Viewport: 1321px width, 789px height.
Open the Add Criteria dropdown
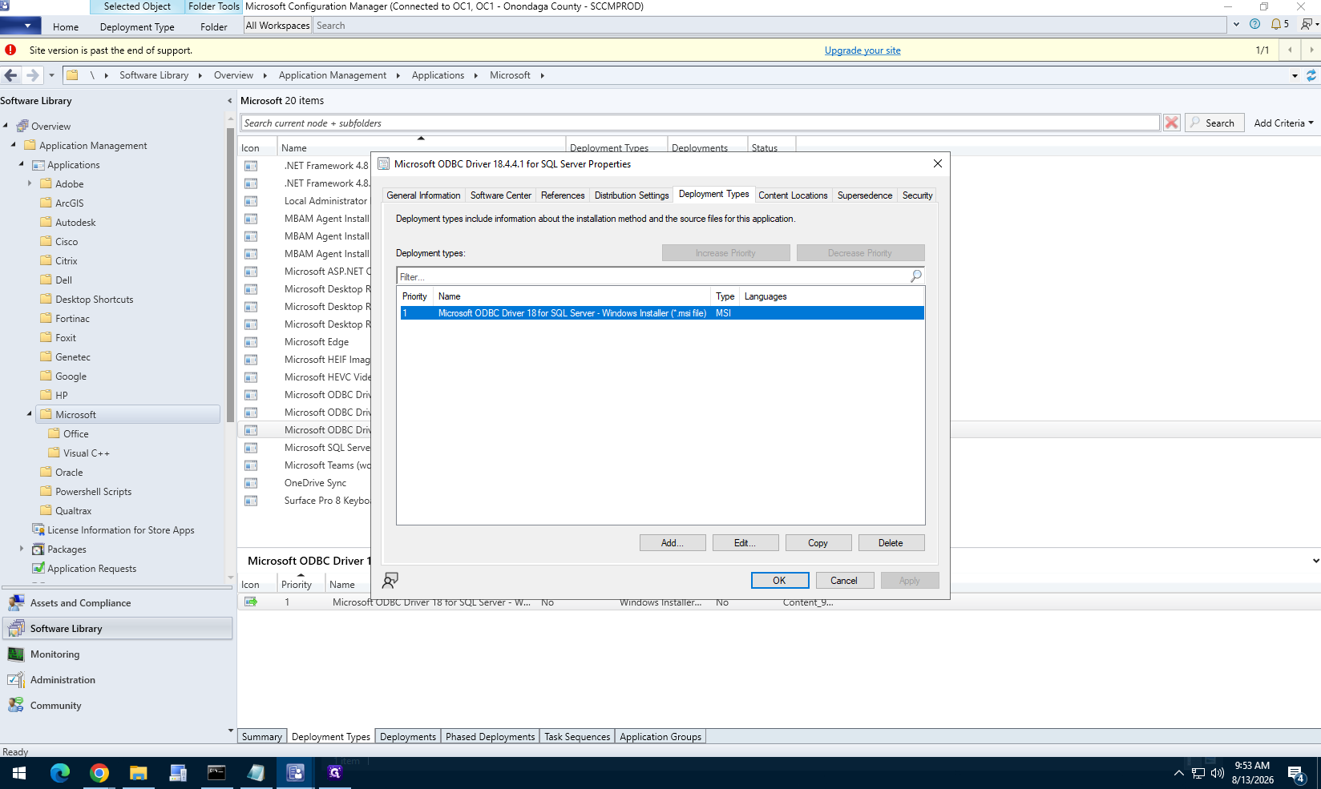[x=1283, y=123]
